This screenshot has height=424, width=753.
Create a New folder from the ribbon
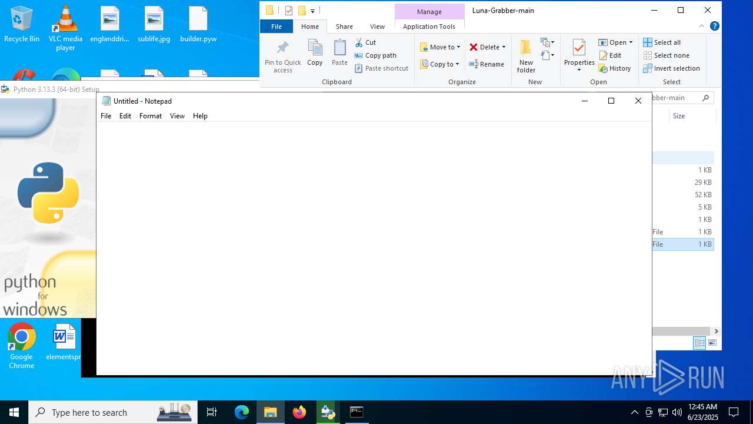(526, 57)
